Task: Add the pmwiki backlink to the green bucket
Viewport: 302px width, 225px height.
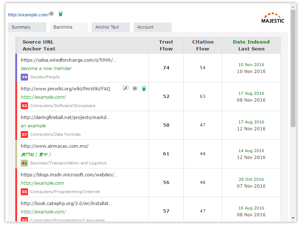Action: click(144, 88)
